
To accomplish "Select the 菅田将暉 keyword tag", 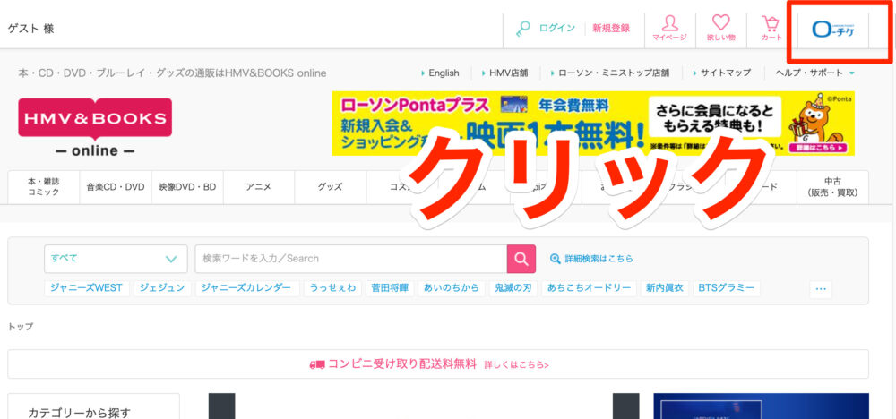I will (389, 288).
